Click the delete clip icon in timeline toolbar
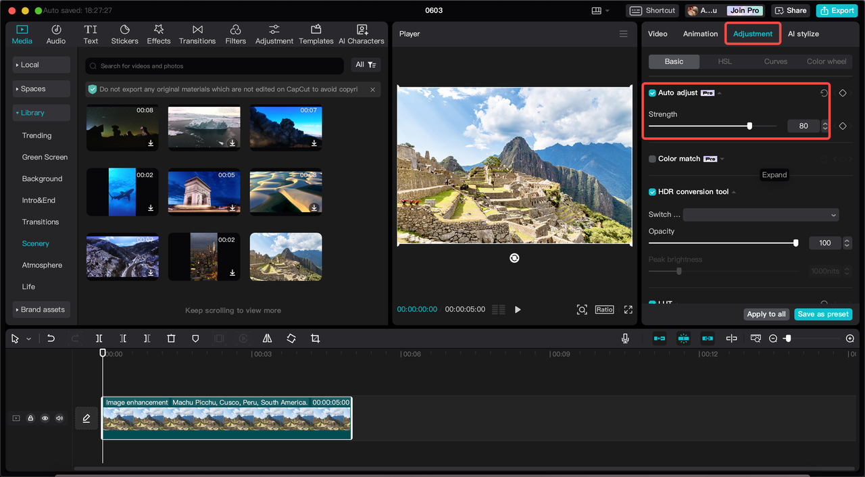 (171, 338)
